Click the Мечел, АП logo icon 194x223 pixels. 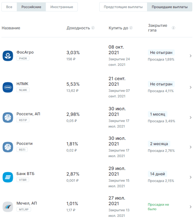coord(8,207)
